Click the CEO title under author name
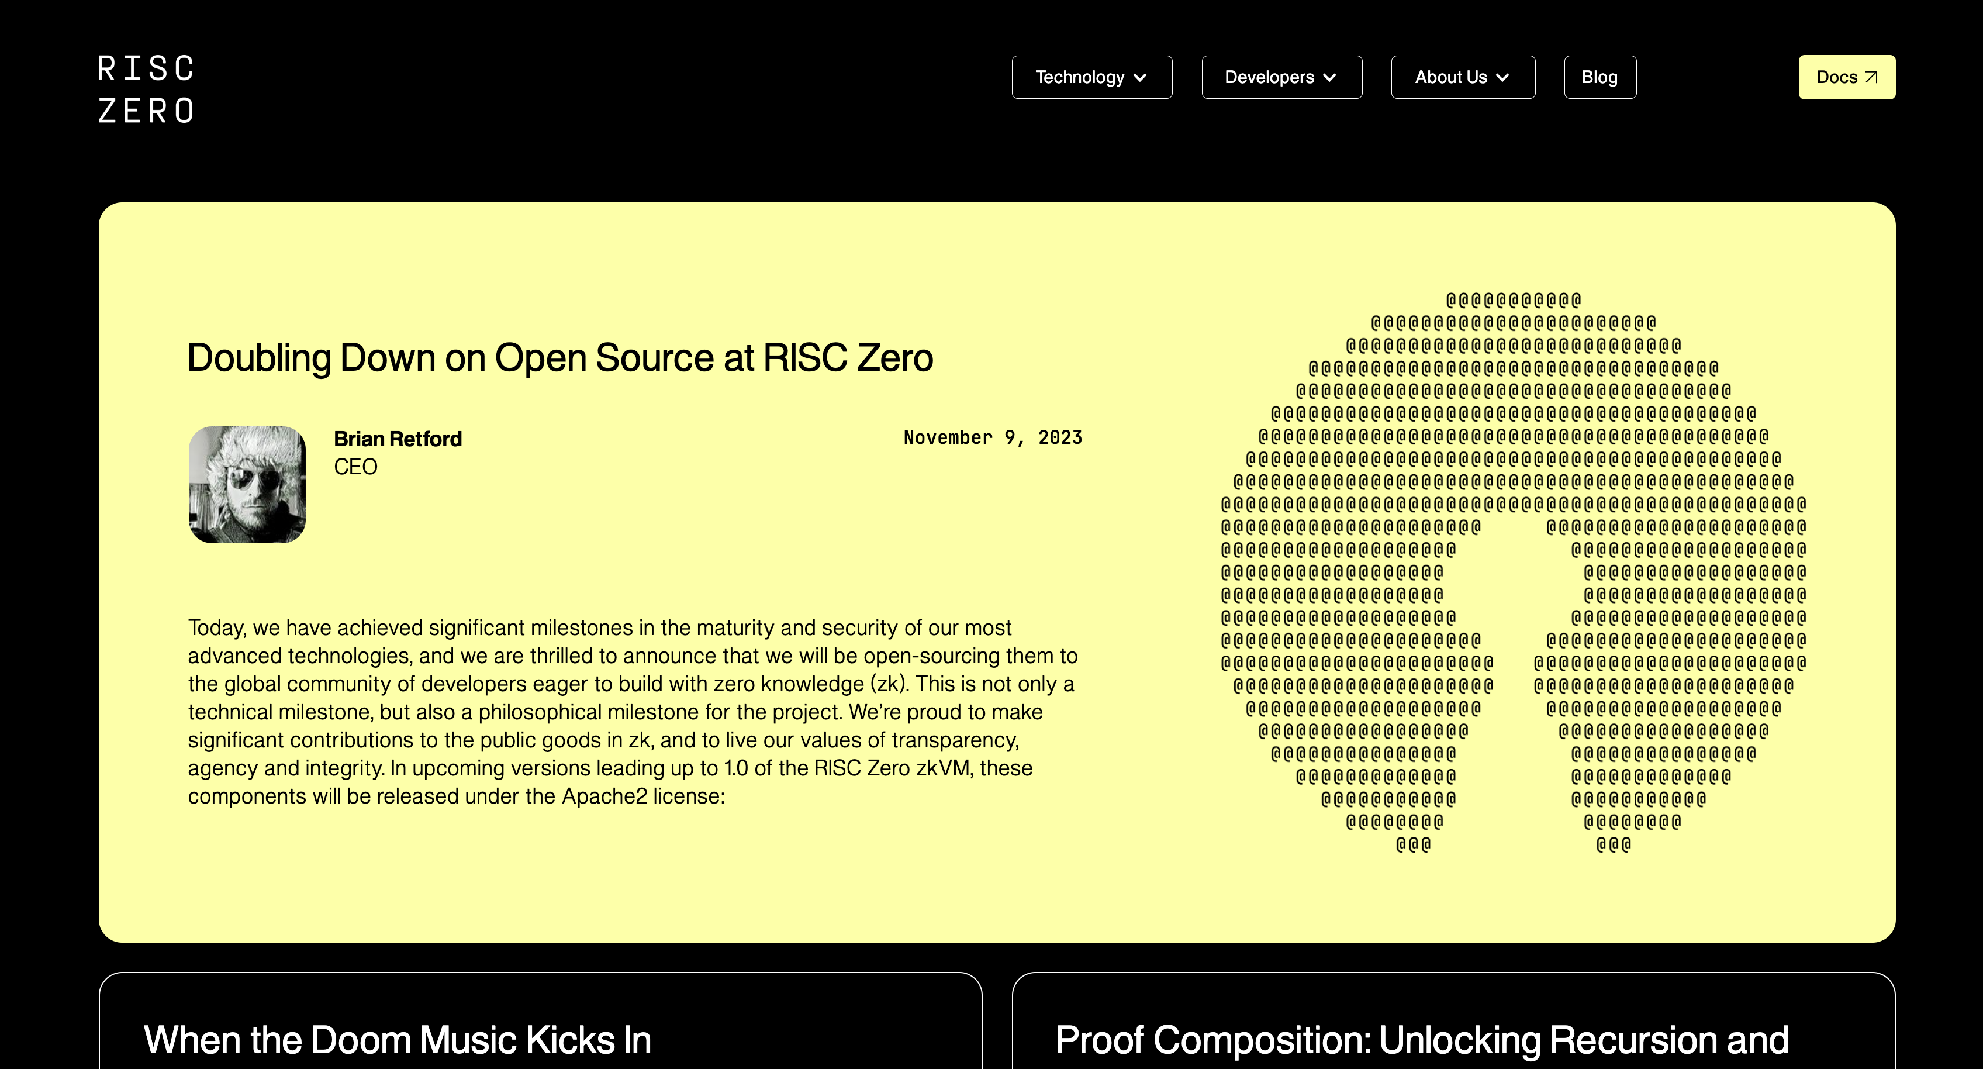1983x1069 pixels. click(355, 467)
